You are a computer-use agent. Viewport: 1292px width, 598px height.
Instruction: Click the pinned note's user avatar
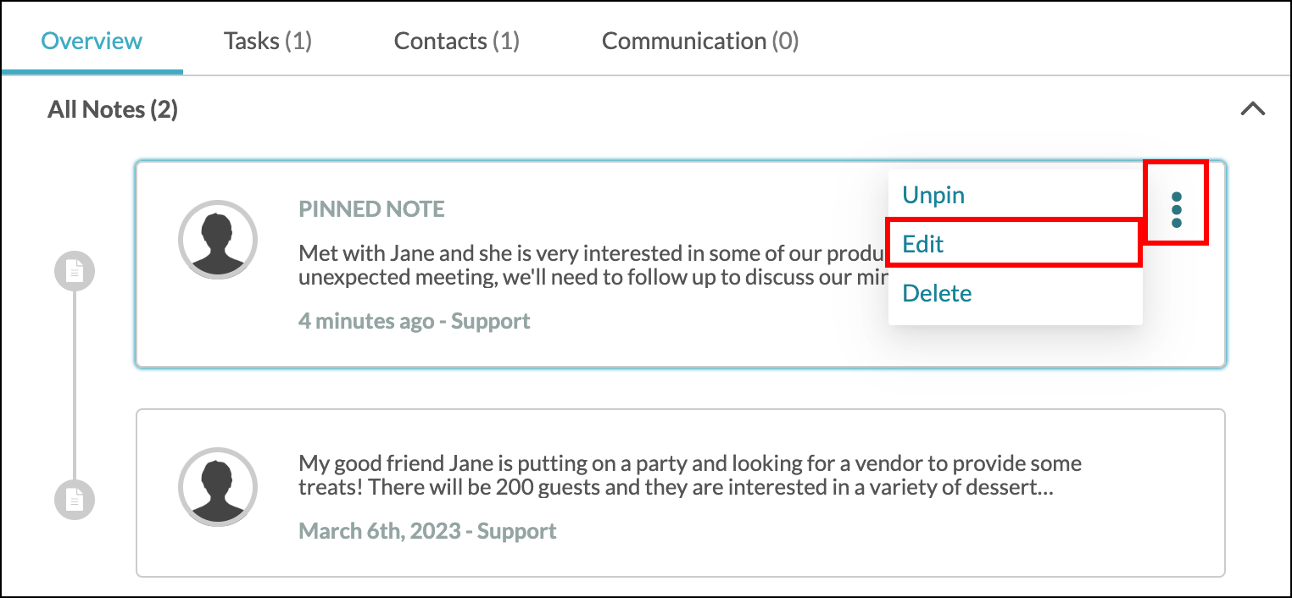pyautogui.click(x=218, y=240)
